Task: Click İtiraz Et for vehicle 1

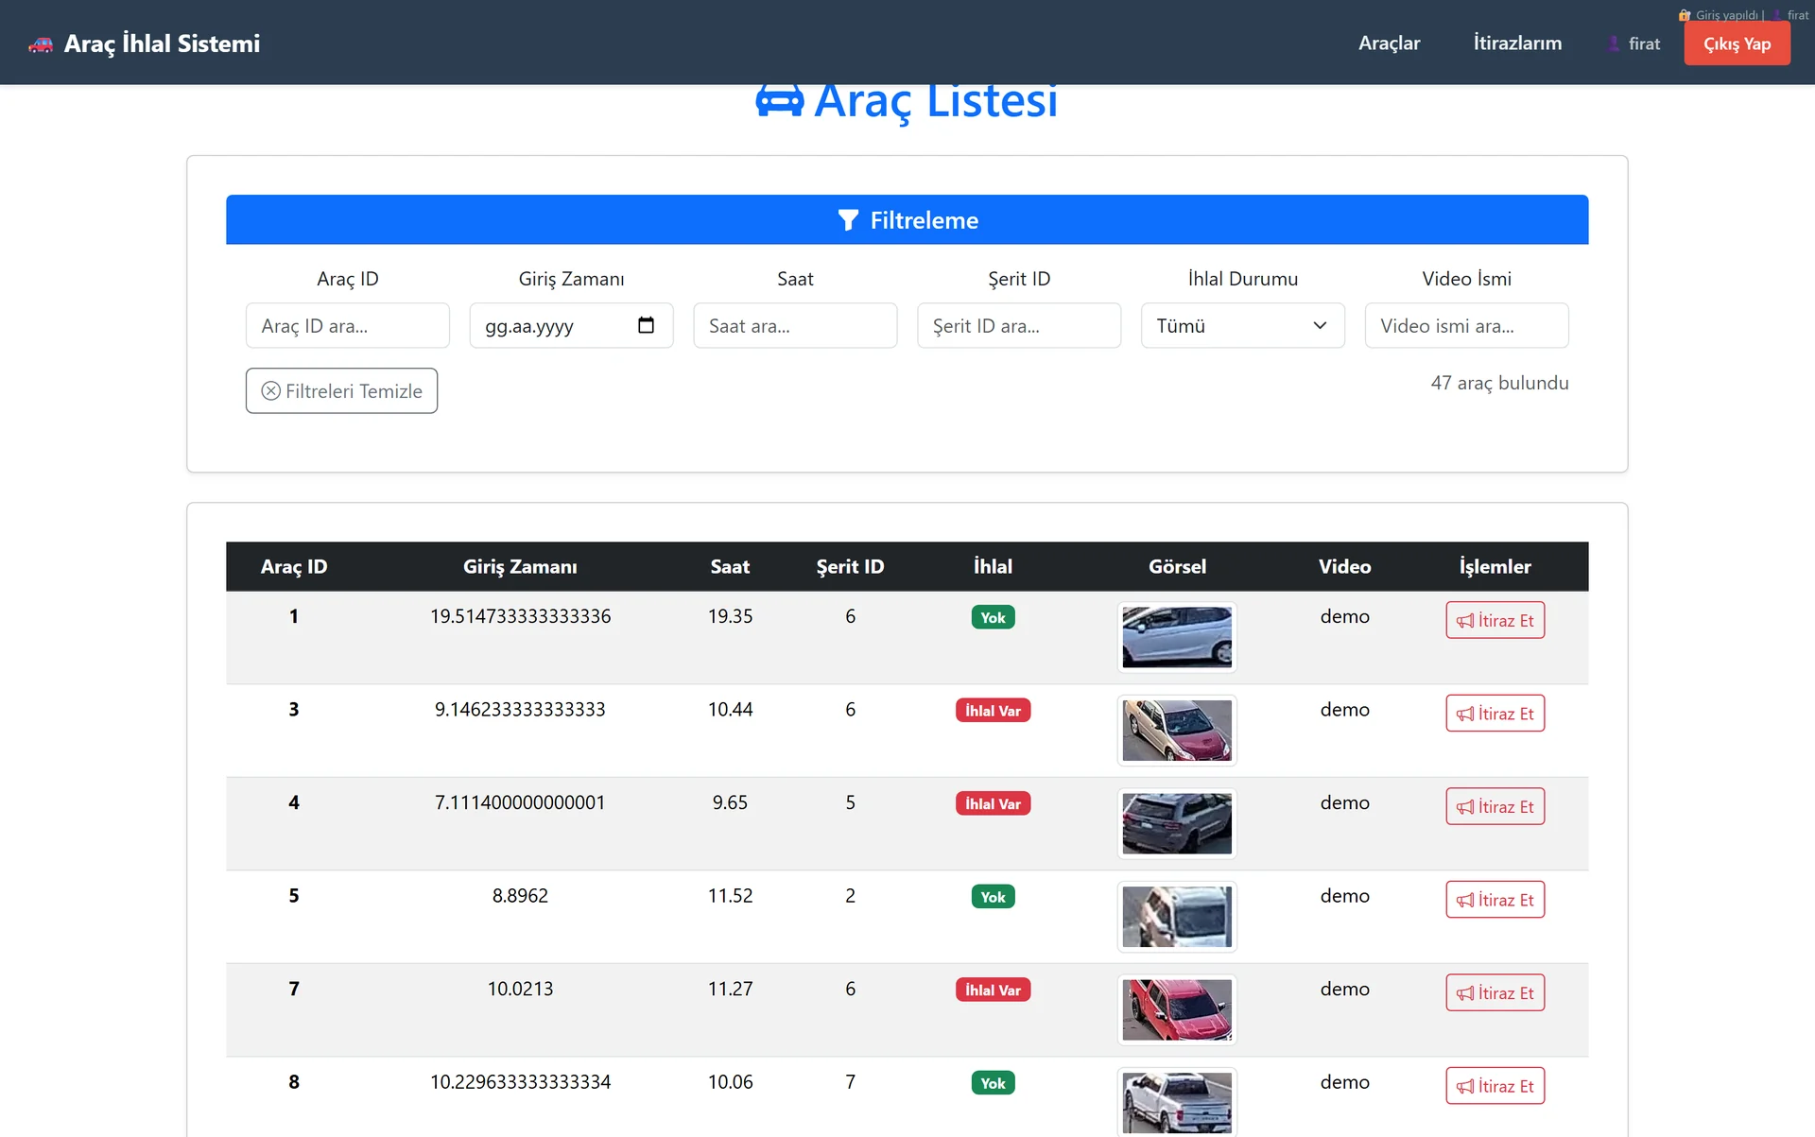Action: (1495, 620)
